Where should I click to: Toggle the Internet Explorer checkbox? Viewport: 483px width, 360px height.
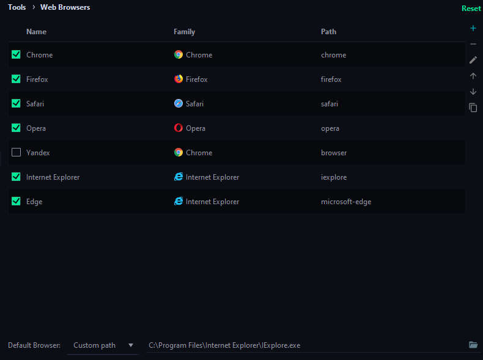point(16,177)
